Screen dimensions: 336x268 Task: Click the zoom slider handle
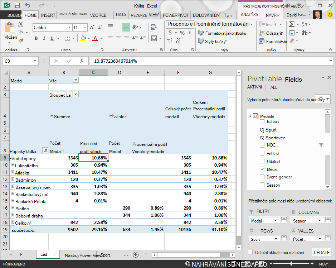coord(291,263)
